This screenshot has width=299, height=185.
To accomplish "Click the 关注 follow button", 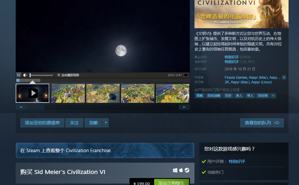I will coord(74,123).
